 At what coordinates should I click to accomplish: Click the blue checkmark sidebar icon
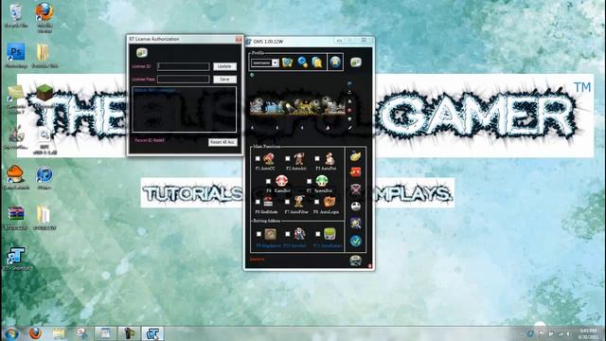[356, 241]
